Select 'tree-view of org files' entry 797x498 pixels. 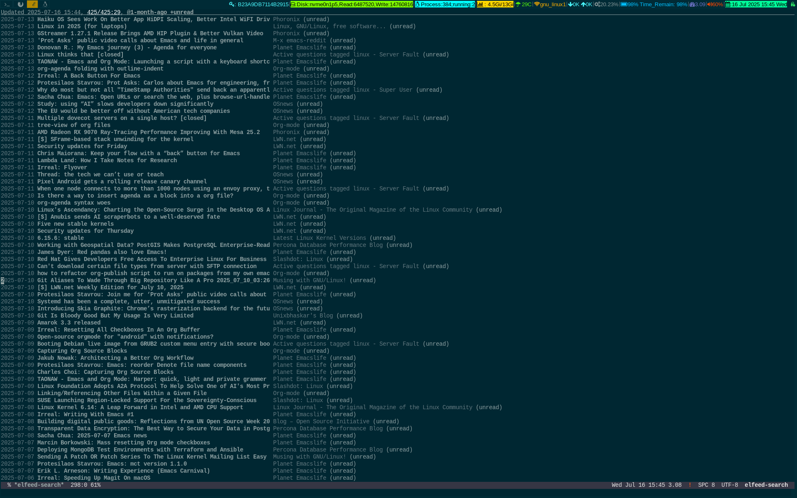(x=74, y=125)
